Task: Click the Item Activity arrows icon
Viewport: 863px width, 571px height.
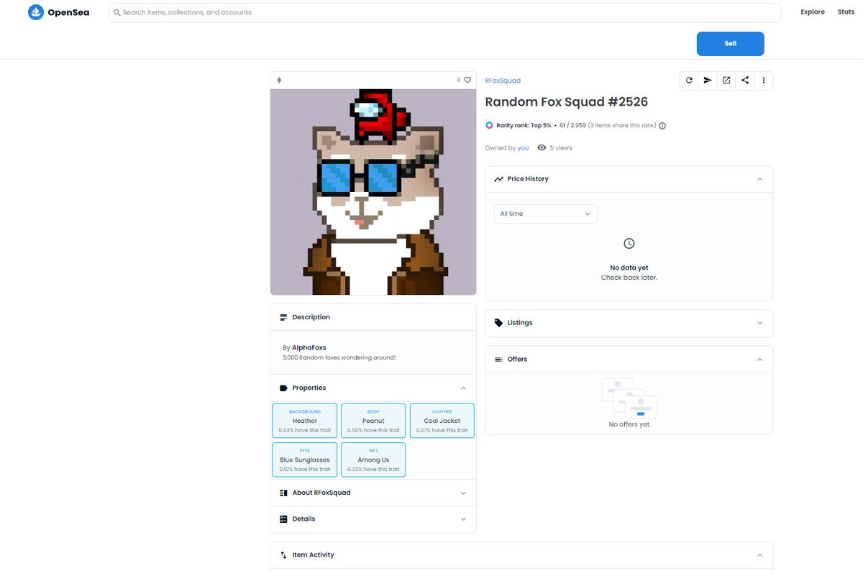Action: point(283,555)
